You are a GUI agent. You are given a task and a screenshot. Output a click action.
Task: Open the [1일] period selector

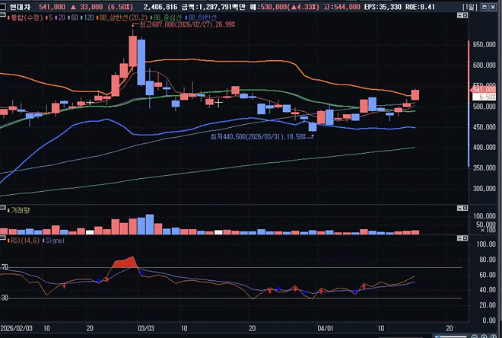[471, 5]
